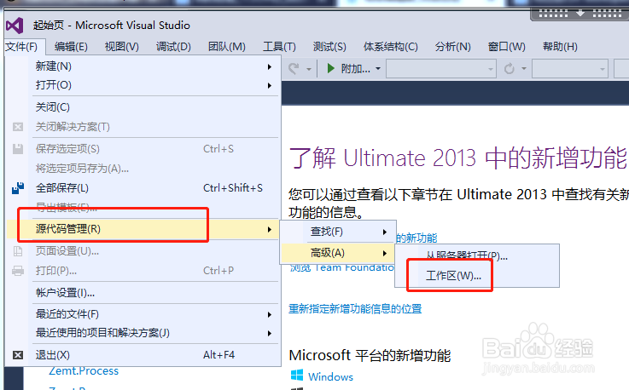Expand Recent Projects and Solutions submenu

270,333
